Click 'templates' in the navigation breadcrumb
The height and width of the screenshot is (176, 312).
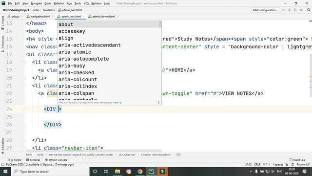(x=49, y=10)
